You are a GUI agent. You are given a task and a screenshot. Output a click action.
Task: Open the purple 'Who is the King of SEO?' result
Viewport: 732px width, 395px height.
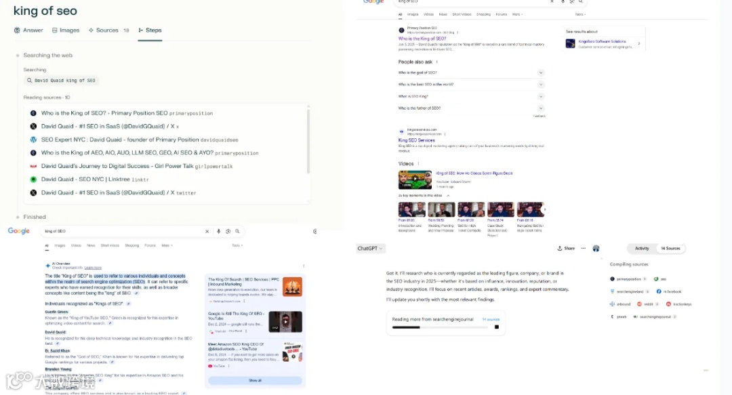422,39
